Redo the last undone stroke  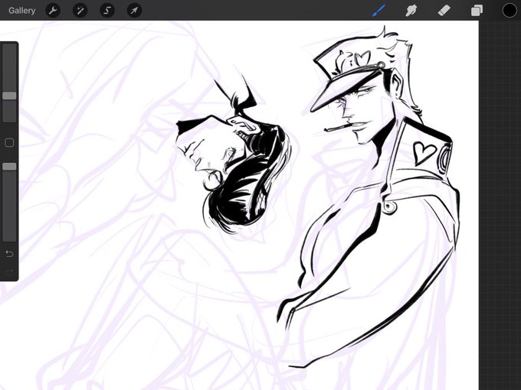[x=9, y=272]
